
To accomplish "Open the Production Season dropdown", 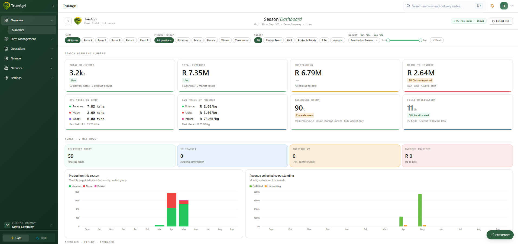I will pyautogui.click(x=364, y=41).
